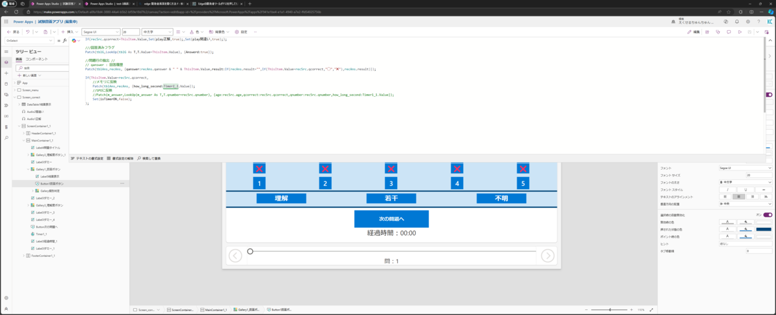Click the Power Apps app launcher waffle icon

coord(6,21)
